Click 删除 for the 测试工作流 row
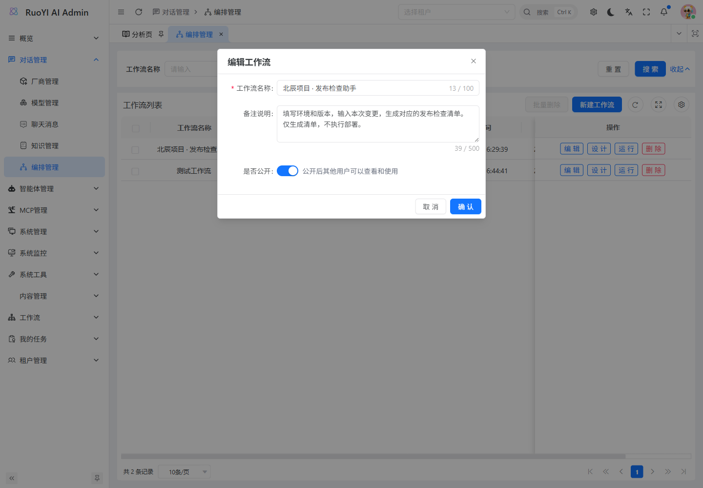Viewport: 703px width, 488px height. tap(654, 170)
